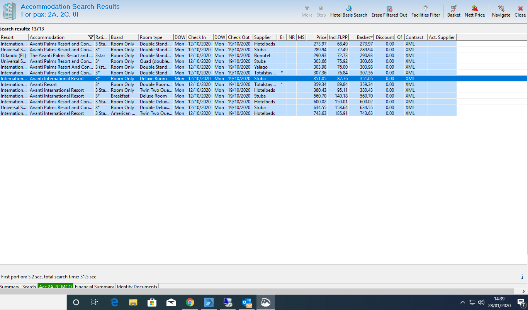Sort by the Check In column header
Screen dimensions: 528x310
point(200,37)
